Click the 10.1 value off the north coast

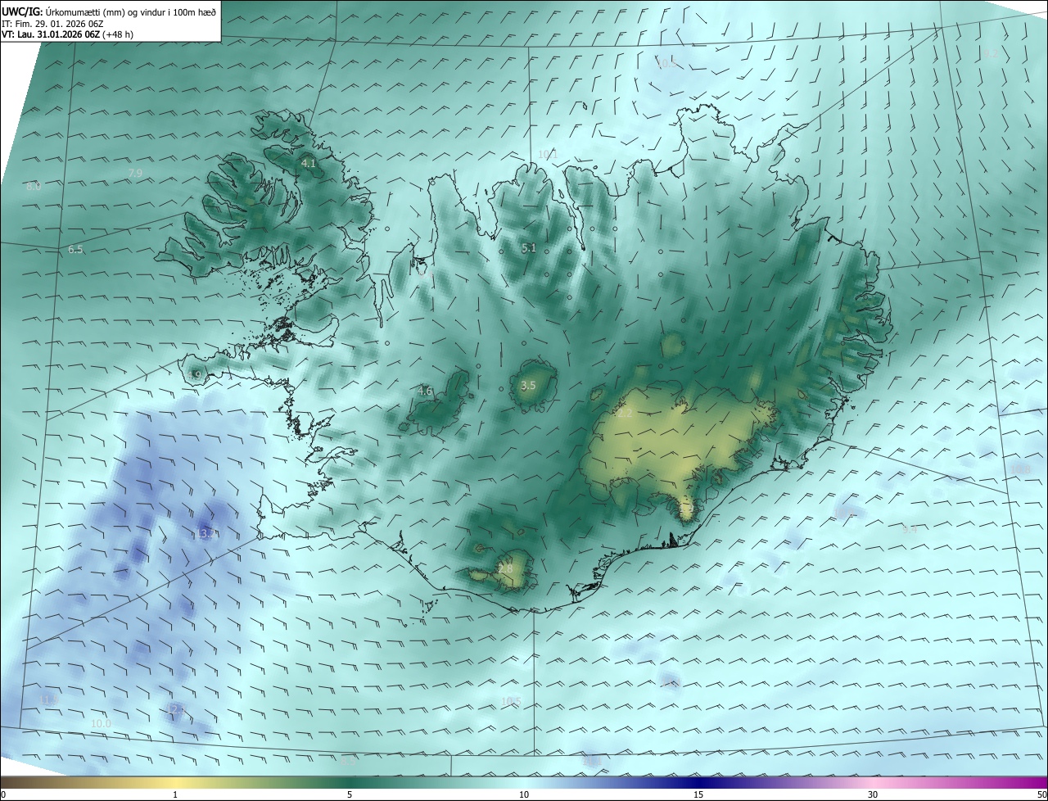pos(548,155)
